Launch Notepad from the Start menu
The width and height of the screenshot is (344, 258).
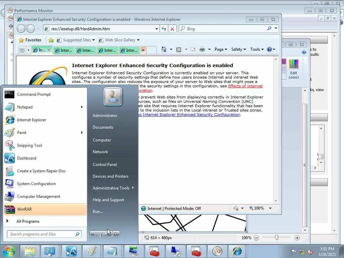pyautogui.click(x=42, y=107)
